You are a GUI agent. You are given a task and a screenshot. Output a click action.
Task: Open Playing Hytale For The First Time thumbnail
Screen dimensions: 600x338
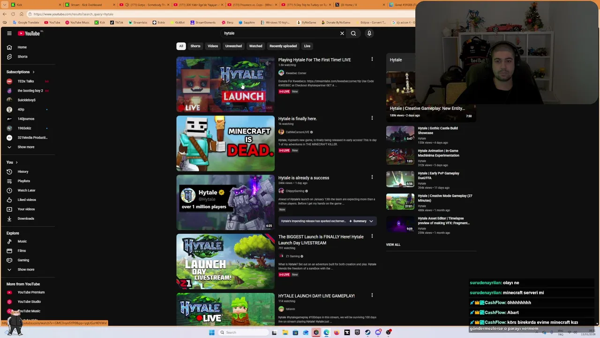click(x=225, y=84)
